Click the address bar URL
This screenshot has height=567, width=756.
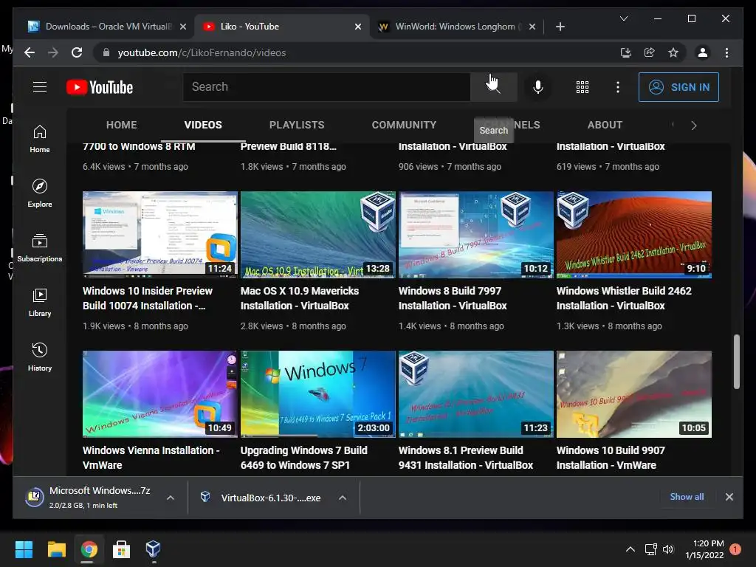[x=202, y=52]
